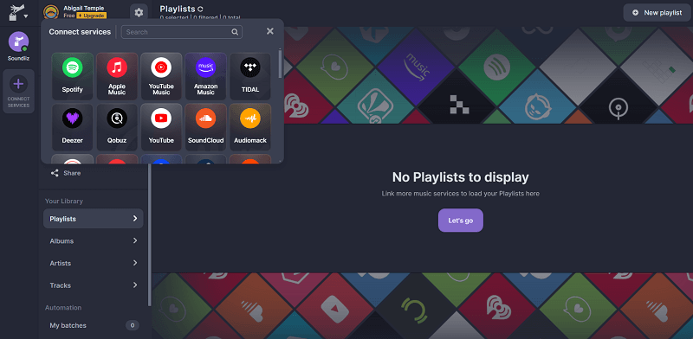
Task: Click the YouTube service tile
Action: coord(161,127)
